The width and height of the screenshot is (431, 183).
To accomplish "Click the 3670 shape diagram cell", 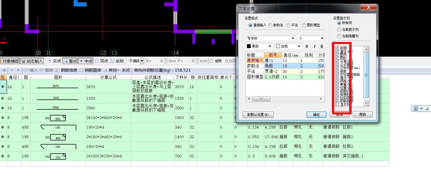I will 58,87.
